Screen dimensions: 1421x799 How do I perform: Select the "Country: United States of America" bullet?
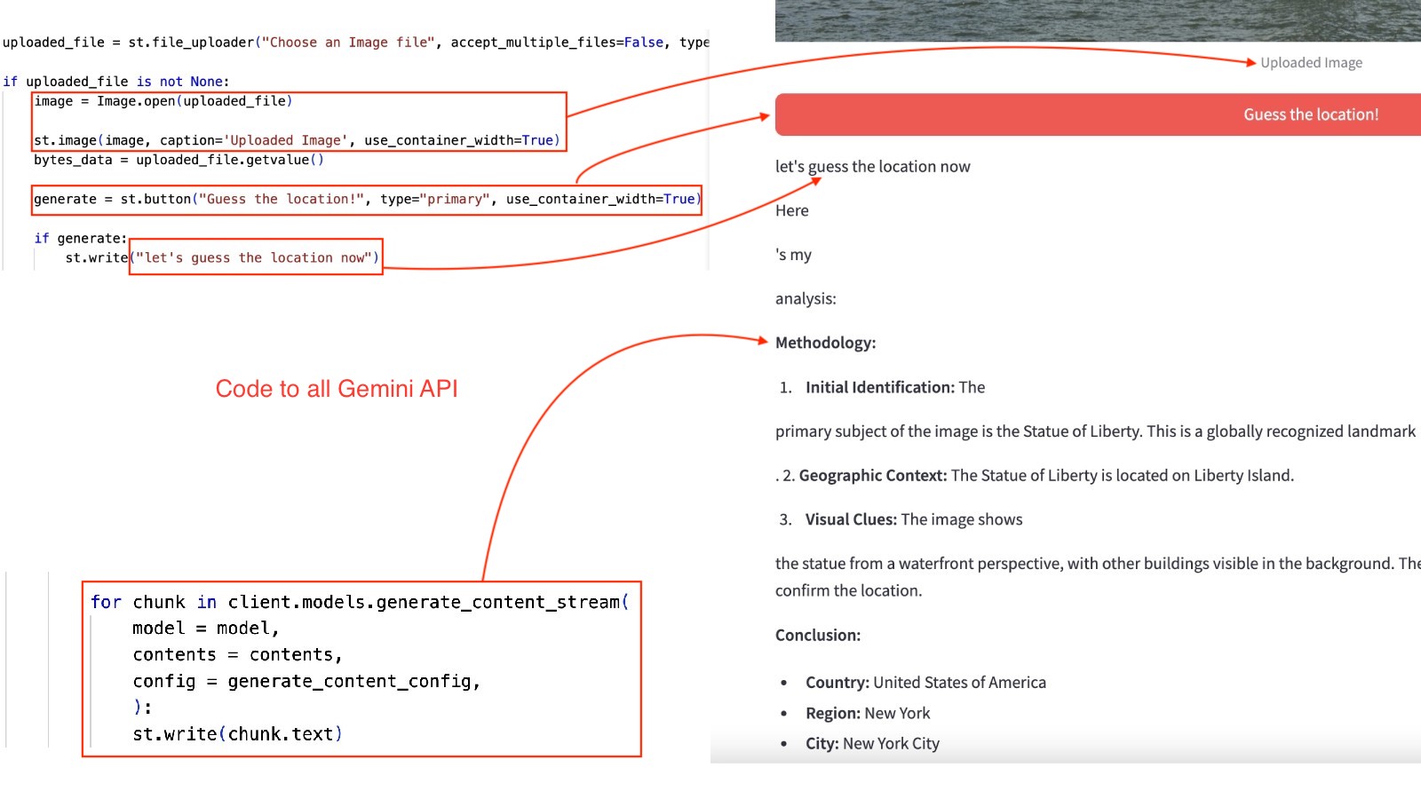(925, 683)
